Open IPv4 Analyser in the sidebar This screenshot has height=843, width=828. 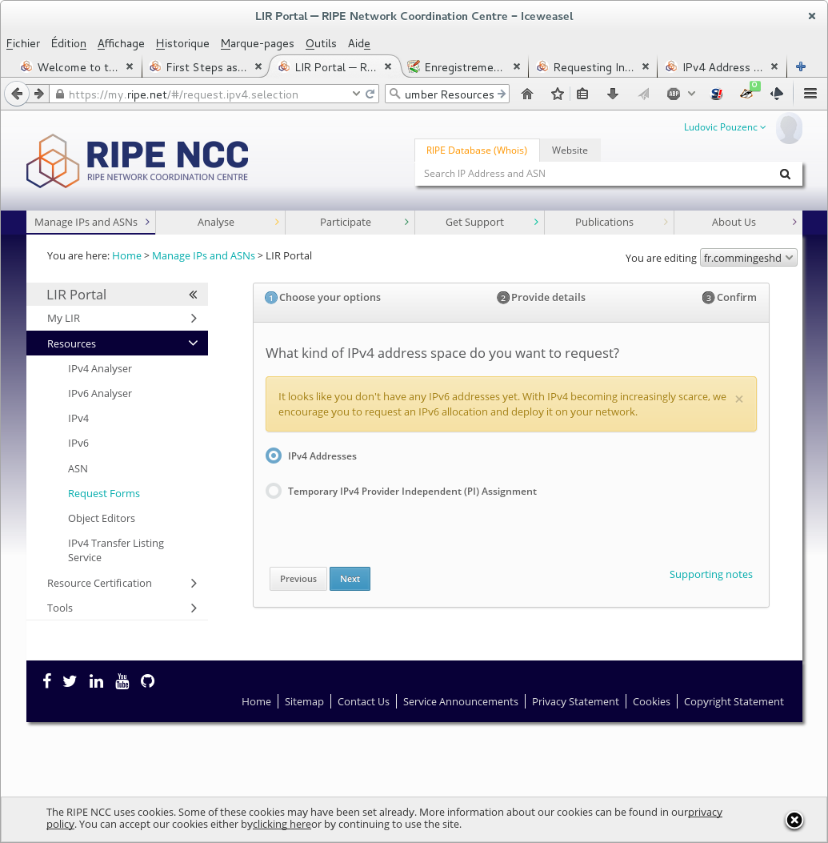click(100, 369)
